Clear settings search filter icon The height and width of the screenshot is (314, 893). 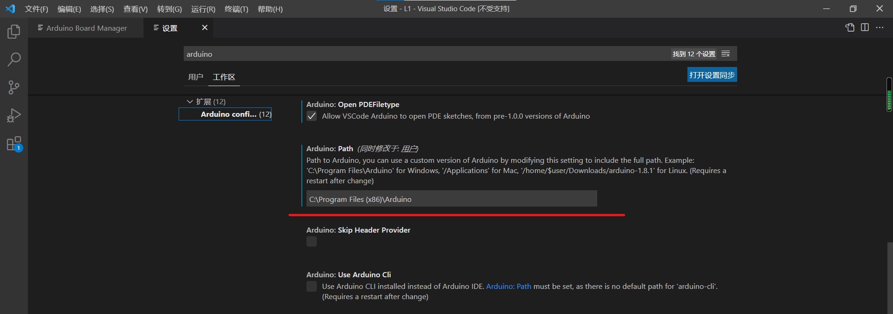point(726,54)
